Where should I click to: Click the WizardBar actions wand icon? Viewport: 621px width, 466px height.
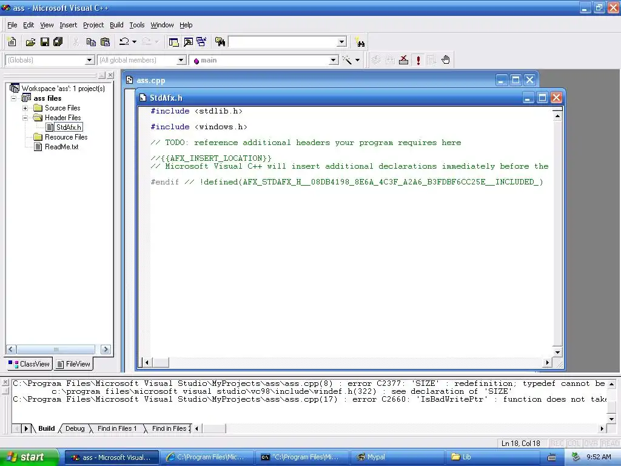(x=347, y=60)
